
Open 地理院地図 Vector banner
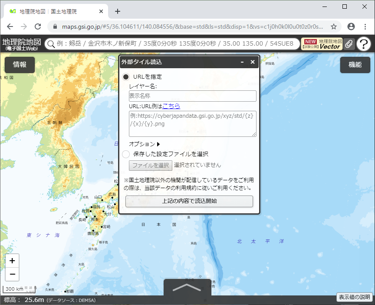(322, 44)
